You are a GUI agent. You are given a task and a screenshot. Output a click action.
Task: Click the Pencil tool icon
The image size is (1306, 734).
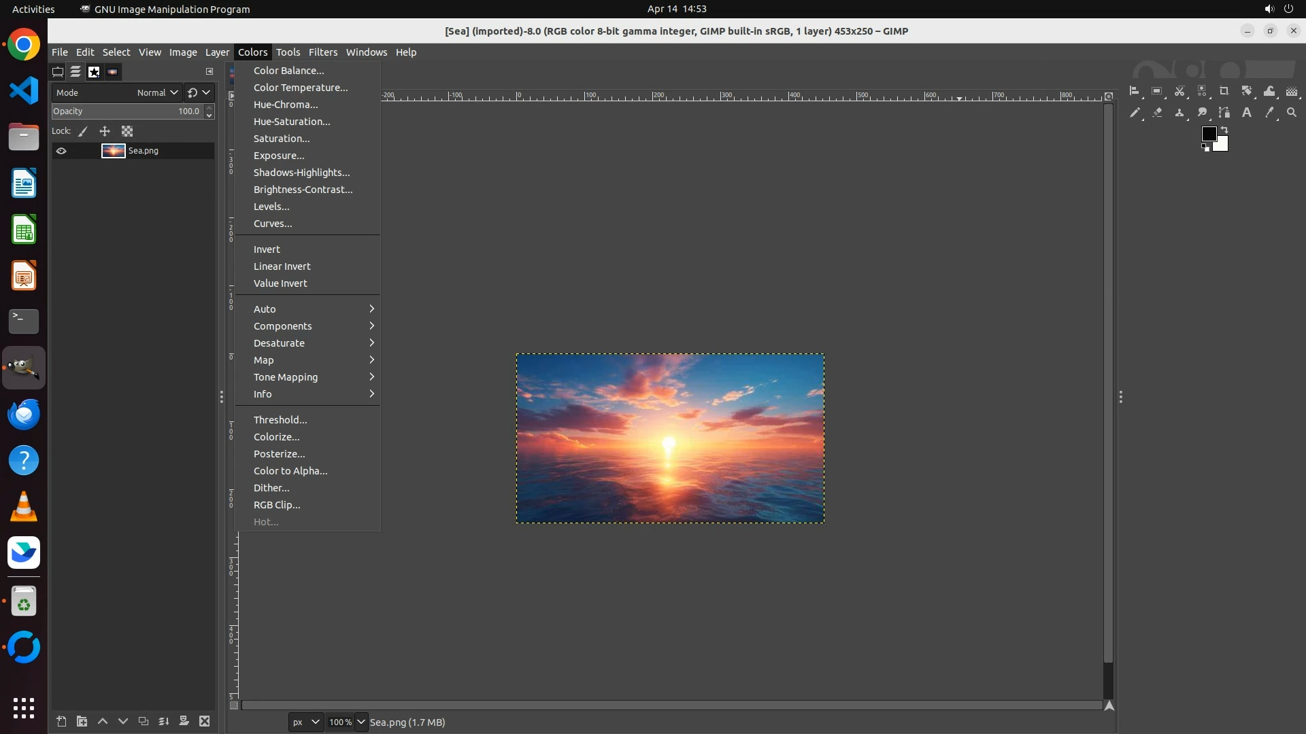click(x=1135, y=113)
